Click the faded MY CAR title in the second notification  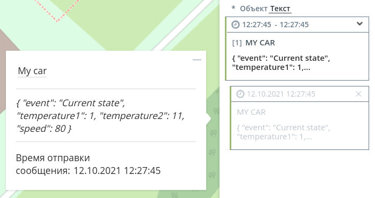pyautogui.click(x=251, y=112)
